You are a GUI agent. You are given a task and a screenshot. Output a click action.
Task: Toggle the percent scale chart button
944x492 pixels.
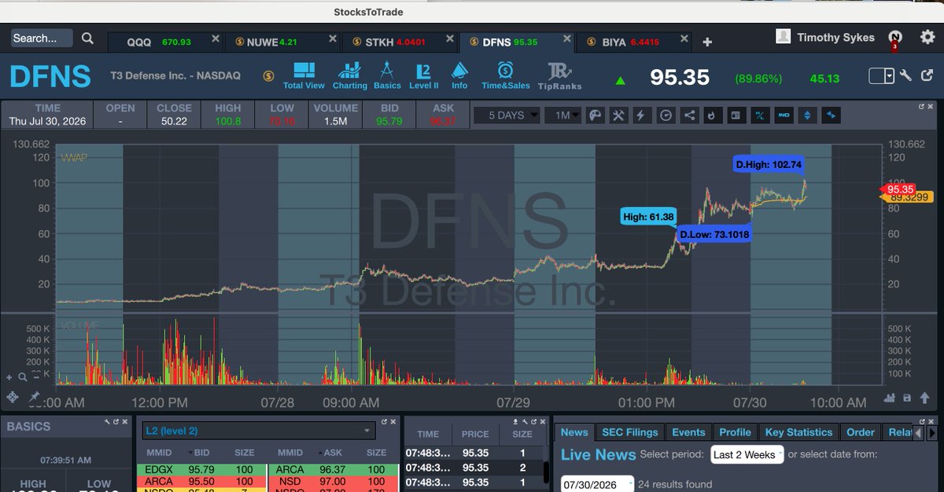coord(760,116)
